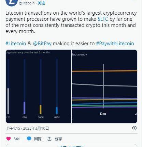Image resolution: width=145 pixels, height=147 pixels.
Task: Click the read replies button at bottom
Action: click(x=71, y=146)
